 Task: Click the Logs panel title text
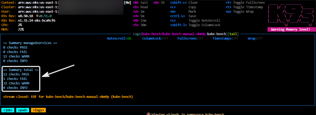tap(186, 34)
